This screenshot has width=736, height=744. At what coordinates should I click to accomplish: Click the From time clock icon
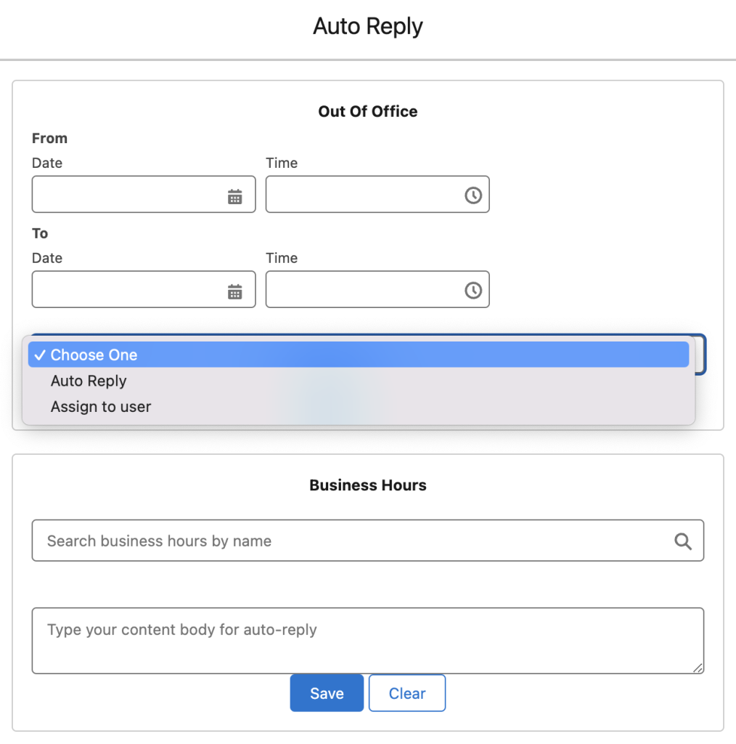coord(473,195)
